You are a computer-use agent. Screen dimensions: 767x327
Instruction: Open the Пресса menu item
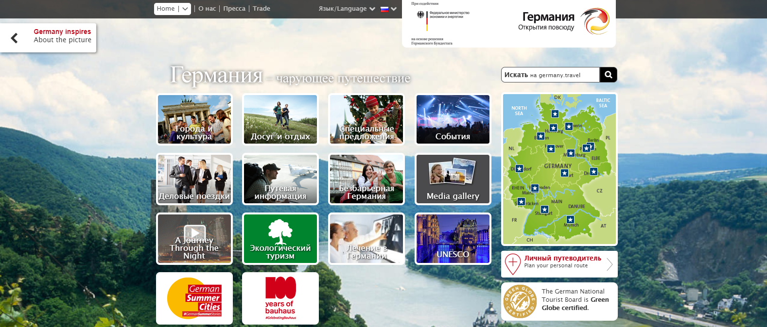point(234,9)
